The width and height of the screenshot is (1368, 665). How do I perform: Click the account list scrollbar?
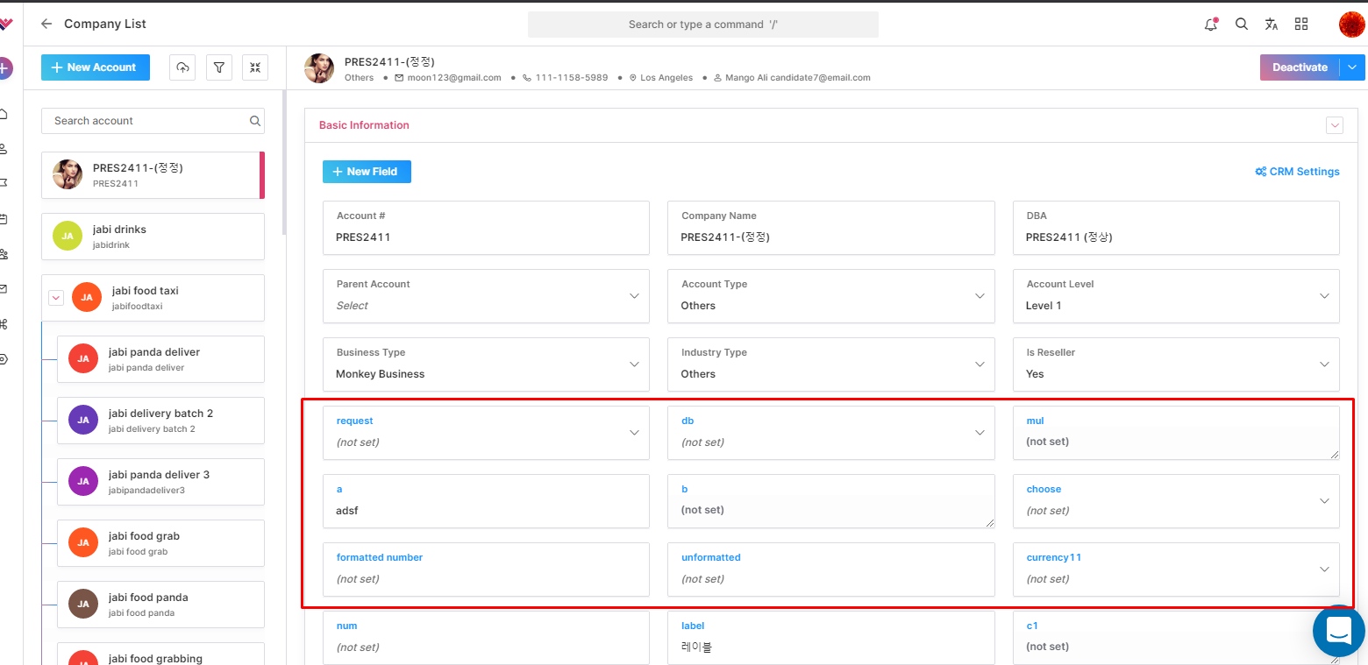click(x=283, y=163)
